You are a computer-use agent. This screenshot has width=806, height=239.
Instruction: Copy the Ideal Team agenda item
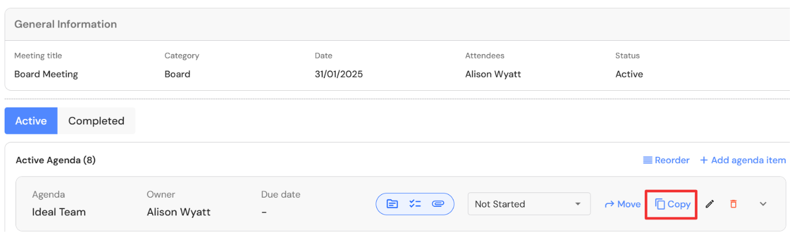(x=673, y=204)
